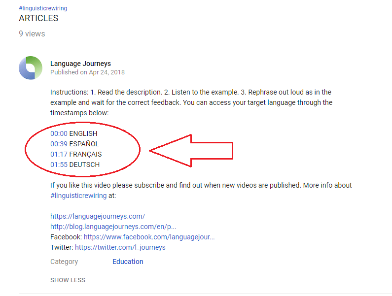This screenshot has height=296, width=392.
Task: Open the Language Journeys channel avatar
Action: pos(31,68)
